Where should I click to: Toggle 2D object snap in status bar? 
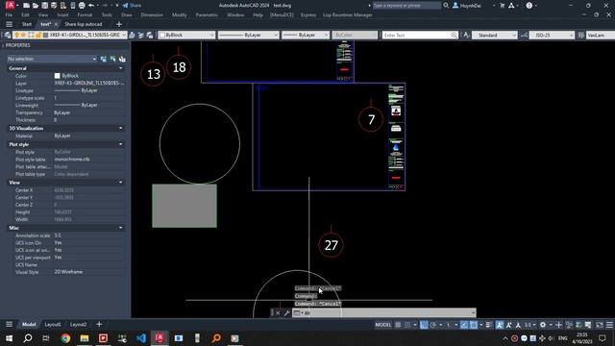pos(474,325)
